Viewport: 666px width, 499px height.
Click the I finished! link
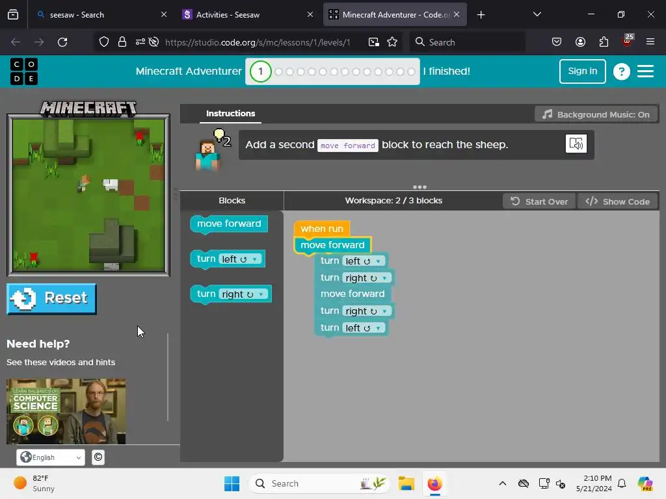point(446,71)
